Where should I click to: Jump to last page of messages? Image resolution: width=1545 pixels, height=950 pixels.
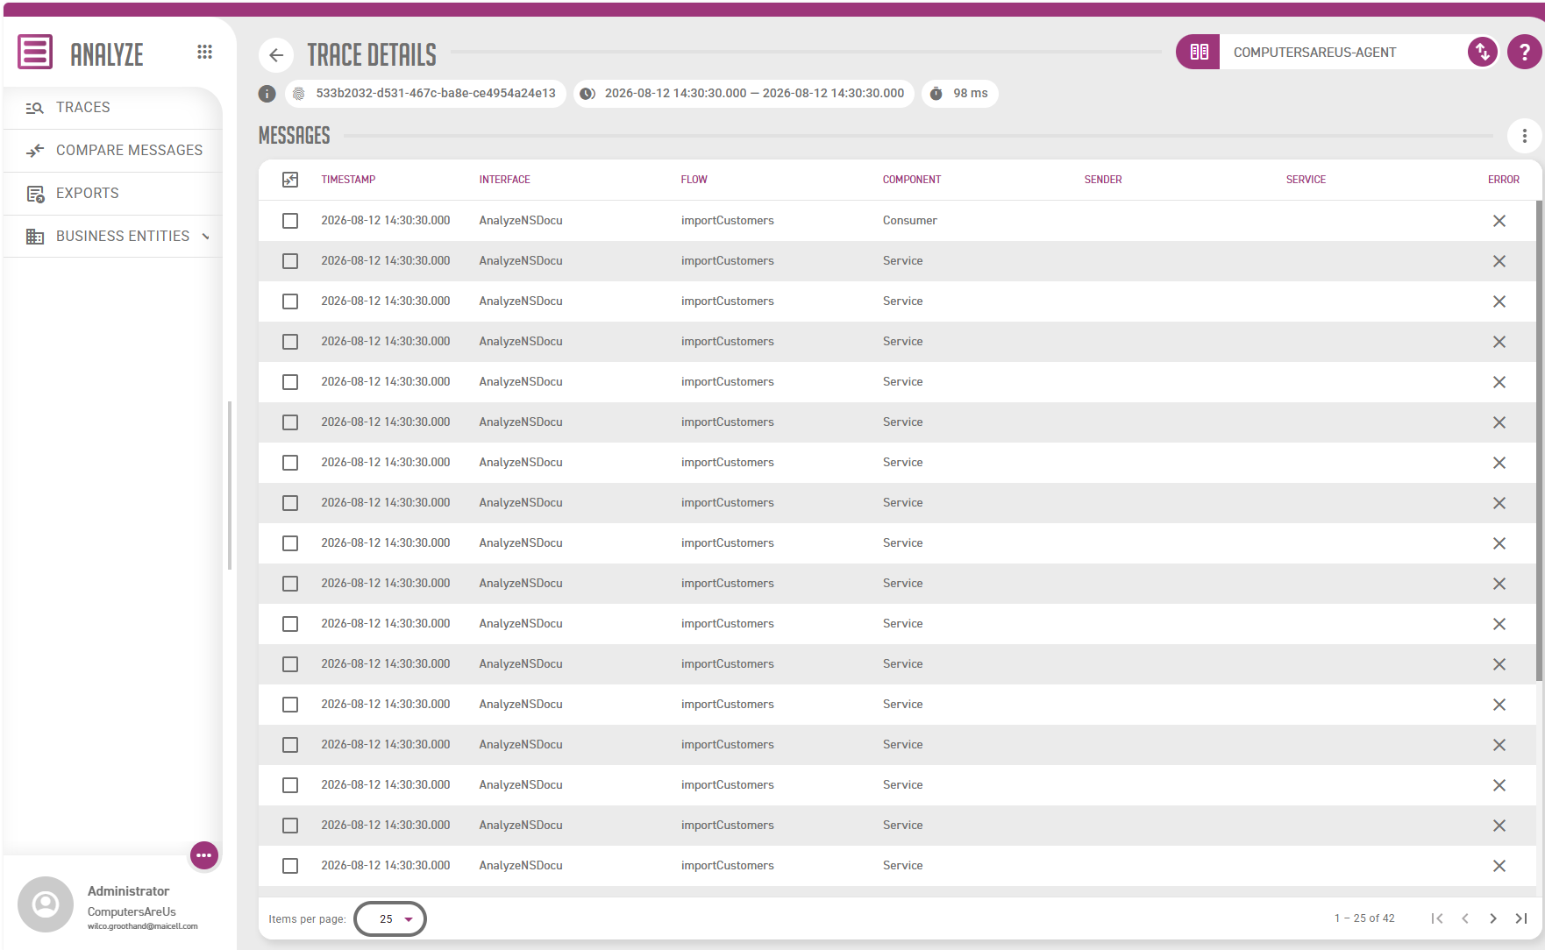(x=1520, y=918)
